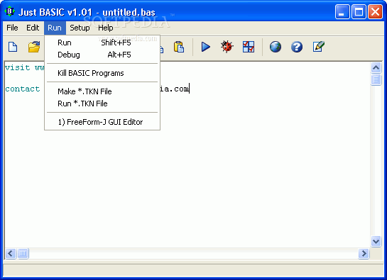Select Make *.TKN File
Screen dimensions: 387x280
tap(102, 91)
